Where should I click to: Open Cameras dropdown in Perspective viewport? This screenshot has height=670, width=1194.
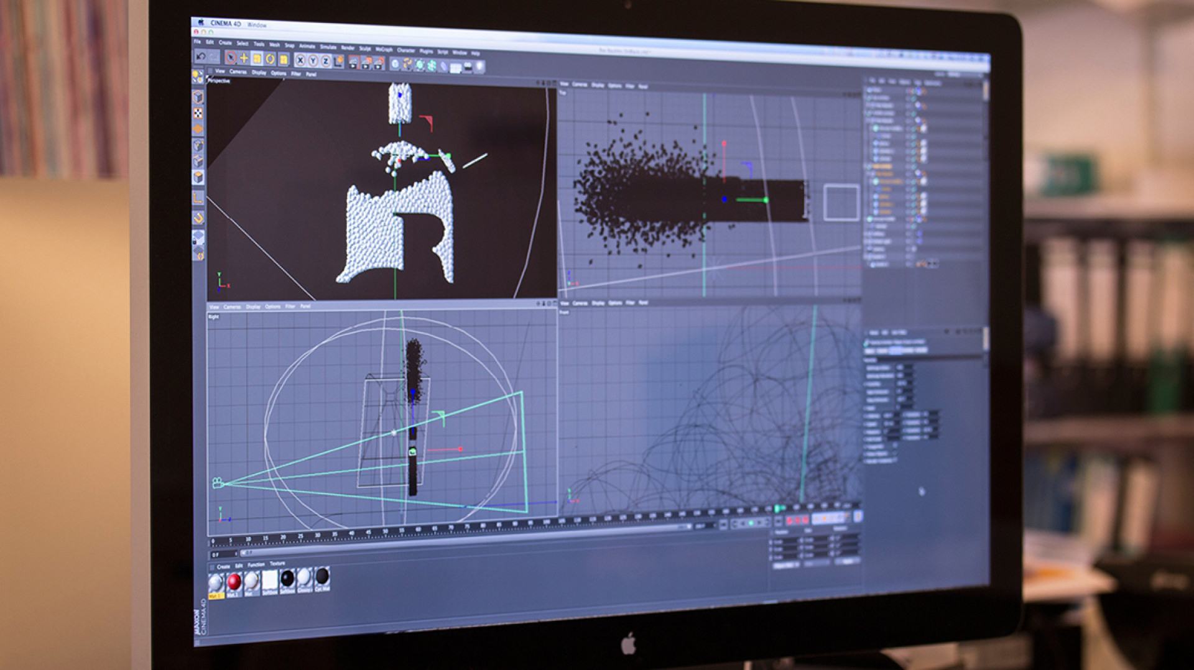tap(238, 71)
